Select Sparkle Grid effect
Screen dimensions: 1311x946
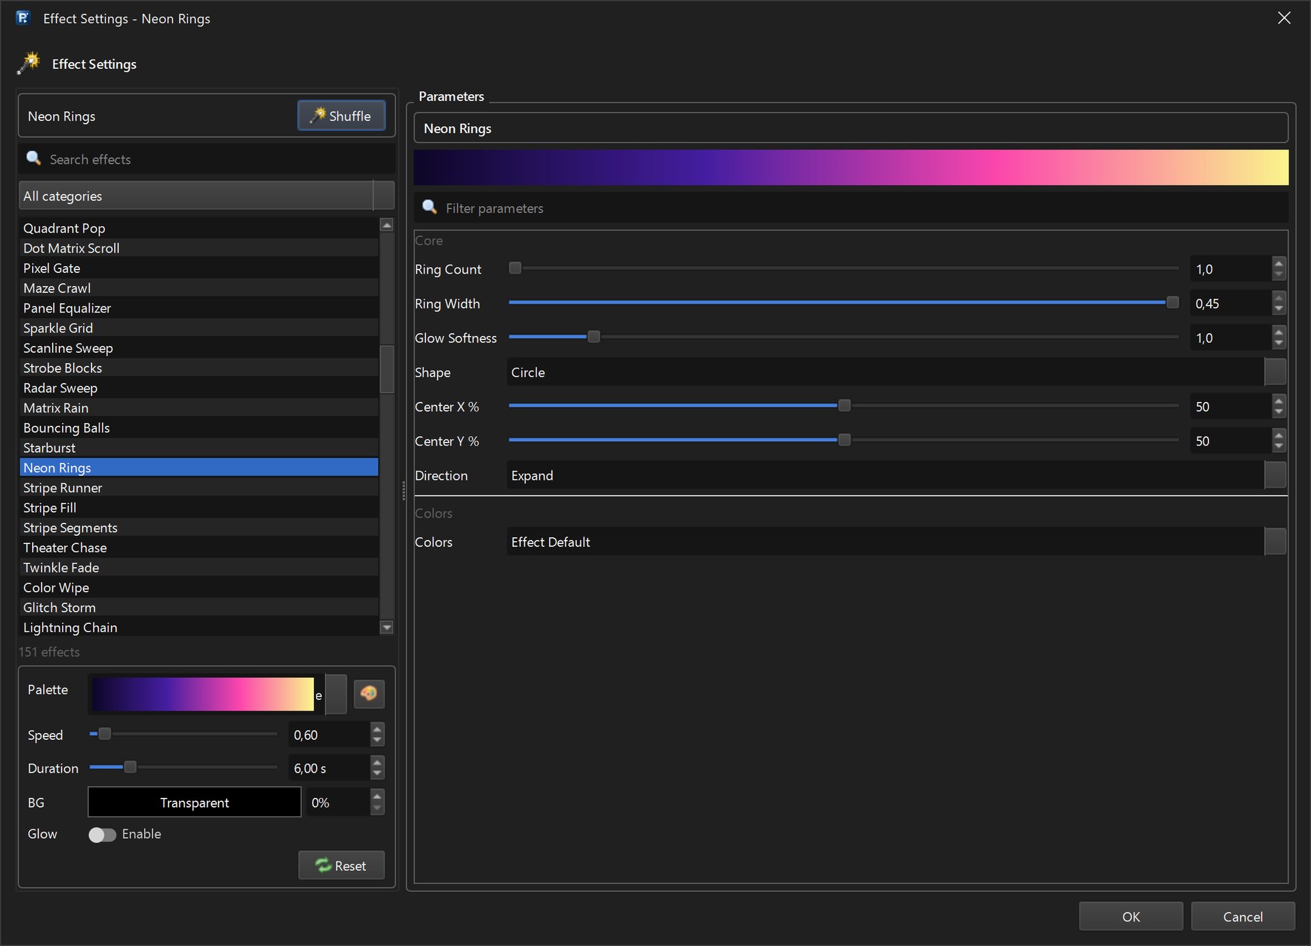coord(199,328)
